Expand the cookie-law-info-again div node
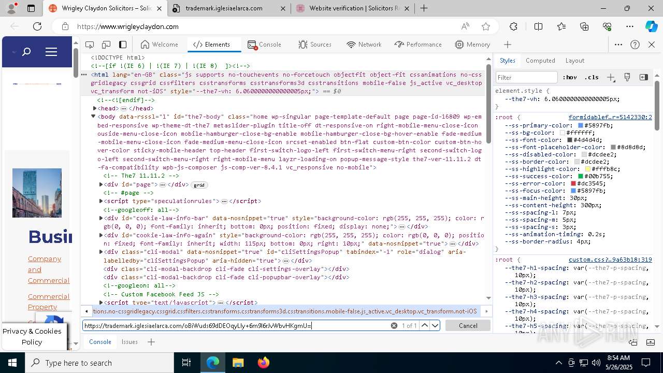This screenshot has width=663, height=373. click(x=101, y=235)
